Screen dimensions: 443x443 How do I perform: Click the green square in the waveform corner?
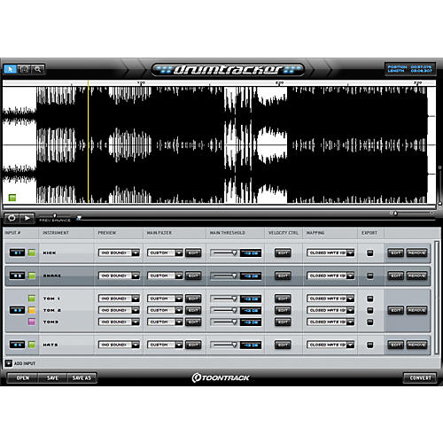[x=12, y=198]
